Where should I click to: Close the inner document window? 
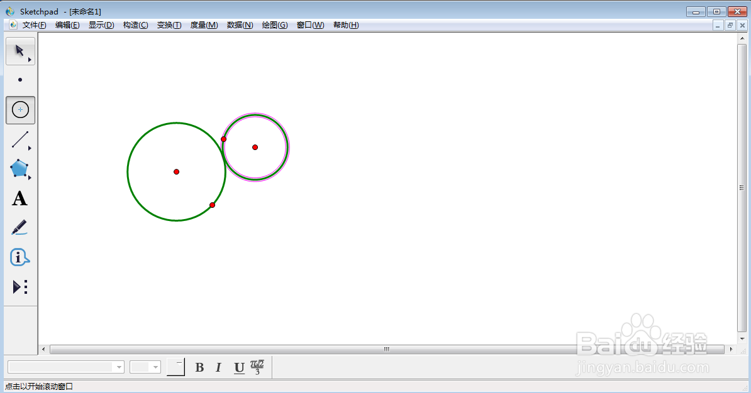pos(742,25)
